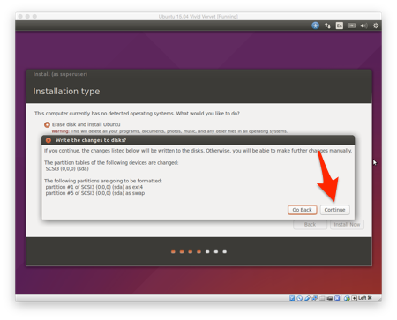Open the system gear menu
397x320 pixels.
click(x=376, y=26)
